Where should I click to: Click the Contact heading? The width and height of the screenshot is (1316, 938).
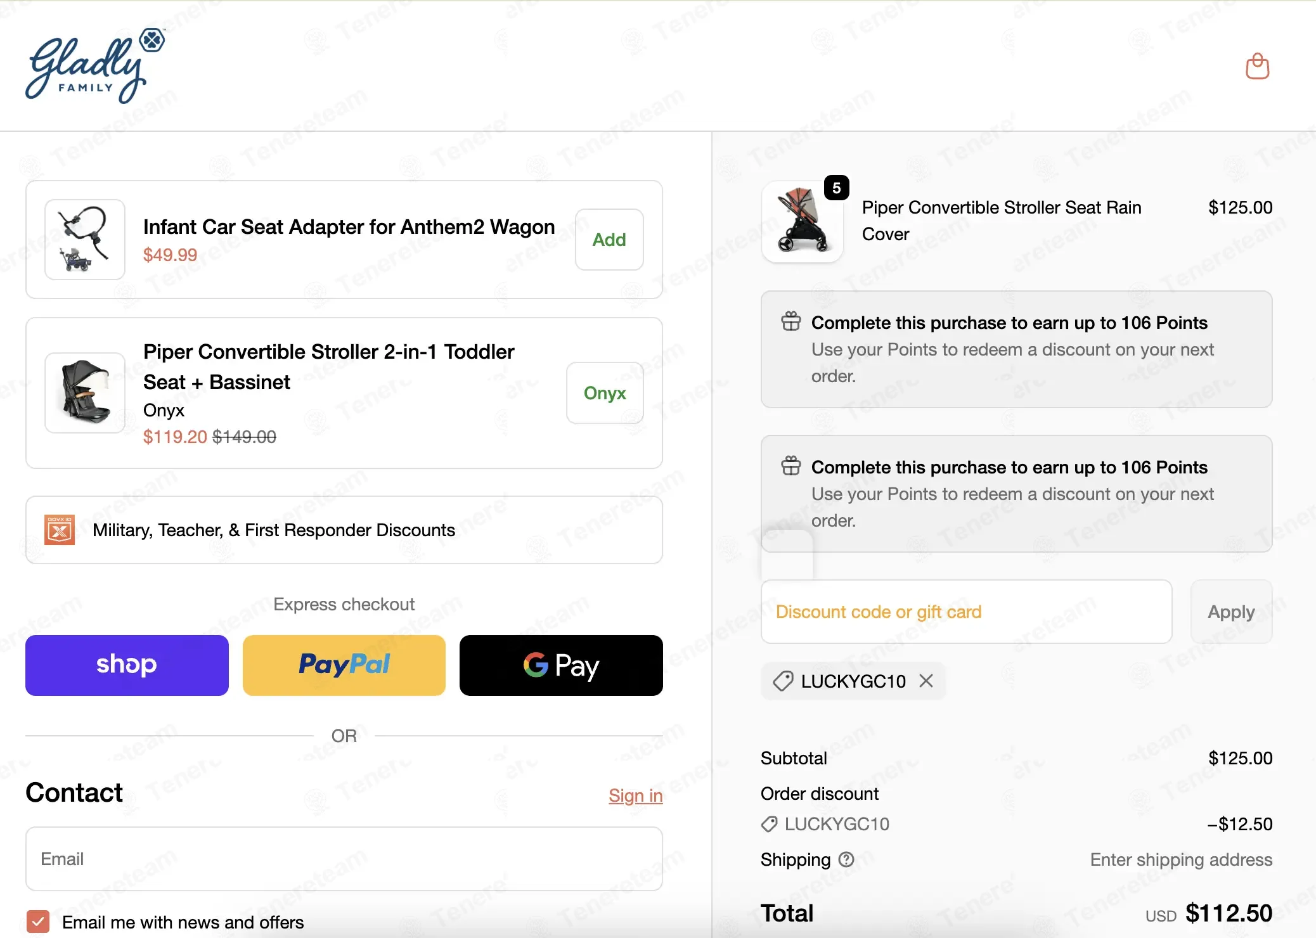click(x=74, y=793)
